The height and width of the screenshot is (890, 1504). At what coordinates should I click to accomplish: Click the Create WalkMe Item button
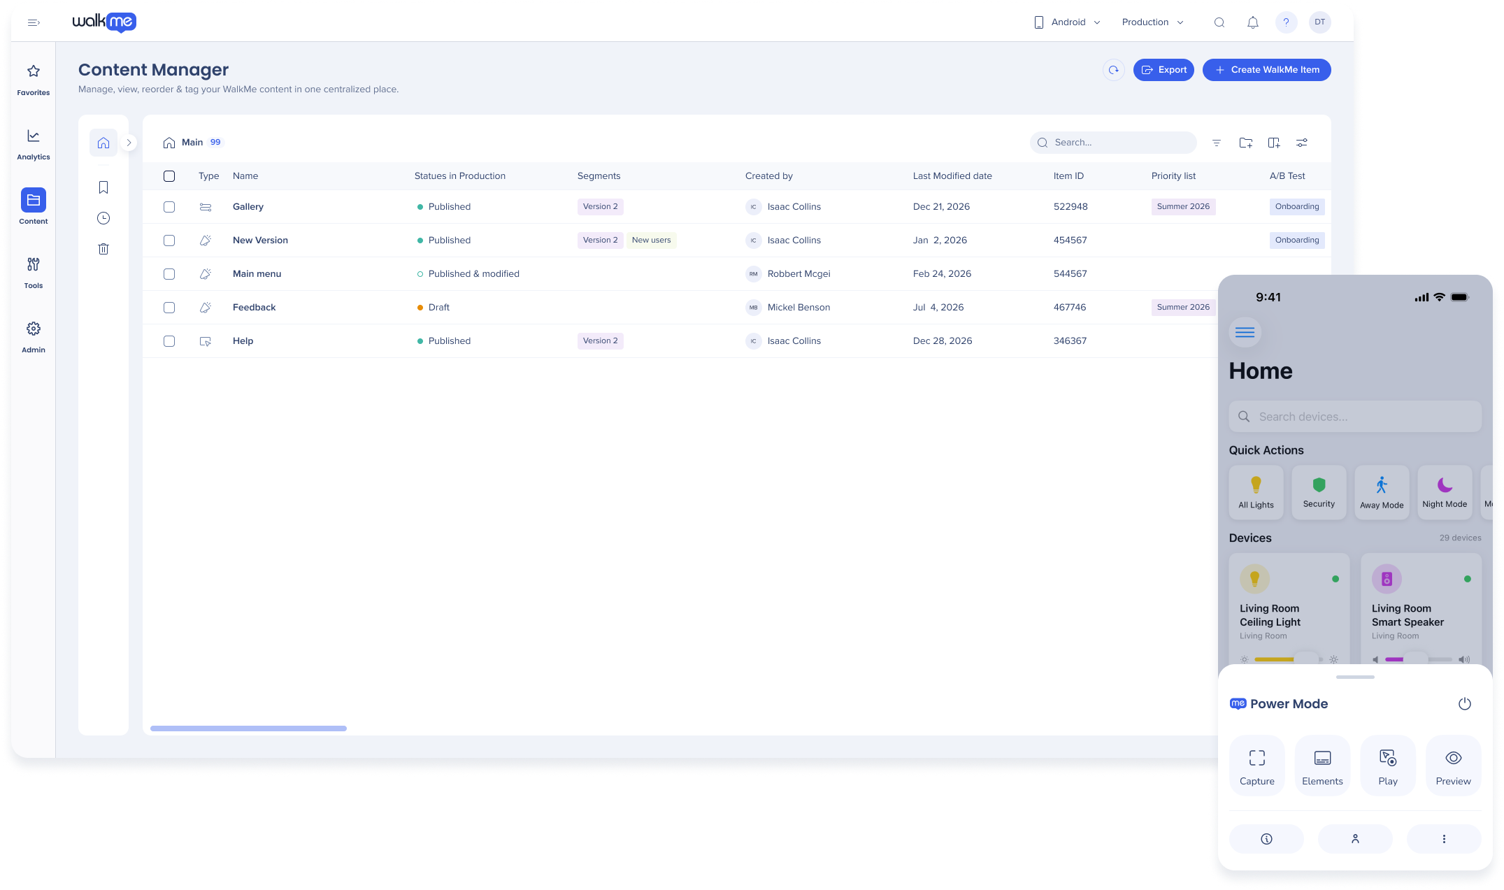point(1266,70)
